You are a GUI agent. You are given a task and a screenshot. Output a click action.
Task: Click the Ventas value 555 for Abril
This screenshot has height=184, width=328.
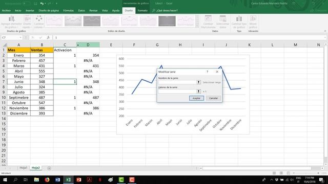click(42, 71)
